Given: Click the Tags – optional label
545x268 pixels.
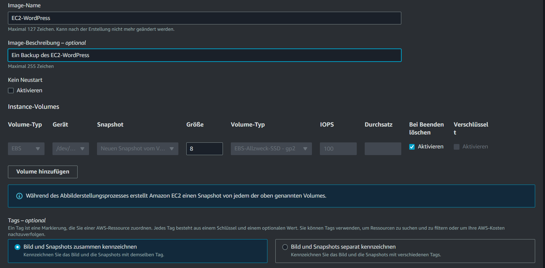Looking at the screenshot, I should tap(27, 220).
